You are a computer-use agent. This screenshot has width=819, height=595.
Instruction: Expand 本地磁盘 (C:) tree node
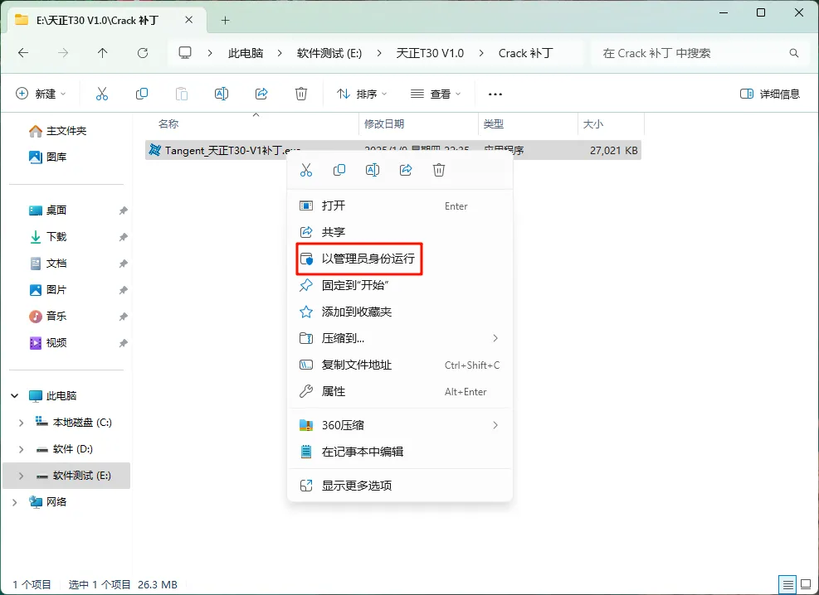(x=21, y=423)
